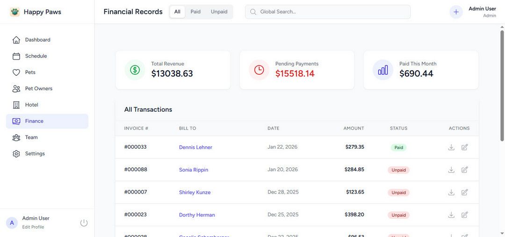Click the power logout icon
This screenshot has height=237, width=505.
point(84,223)
